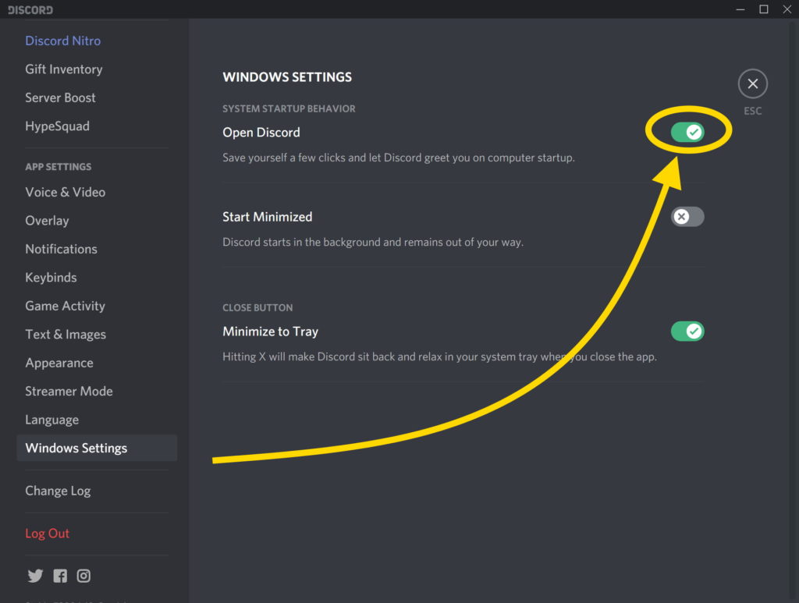Select Gift Inventory in the sidebar
799x603 pixels.
point(64,69)
